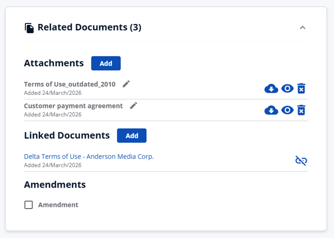Check the Amendment checkbox

click(29, 205)
